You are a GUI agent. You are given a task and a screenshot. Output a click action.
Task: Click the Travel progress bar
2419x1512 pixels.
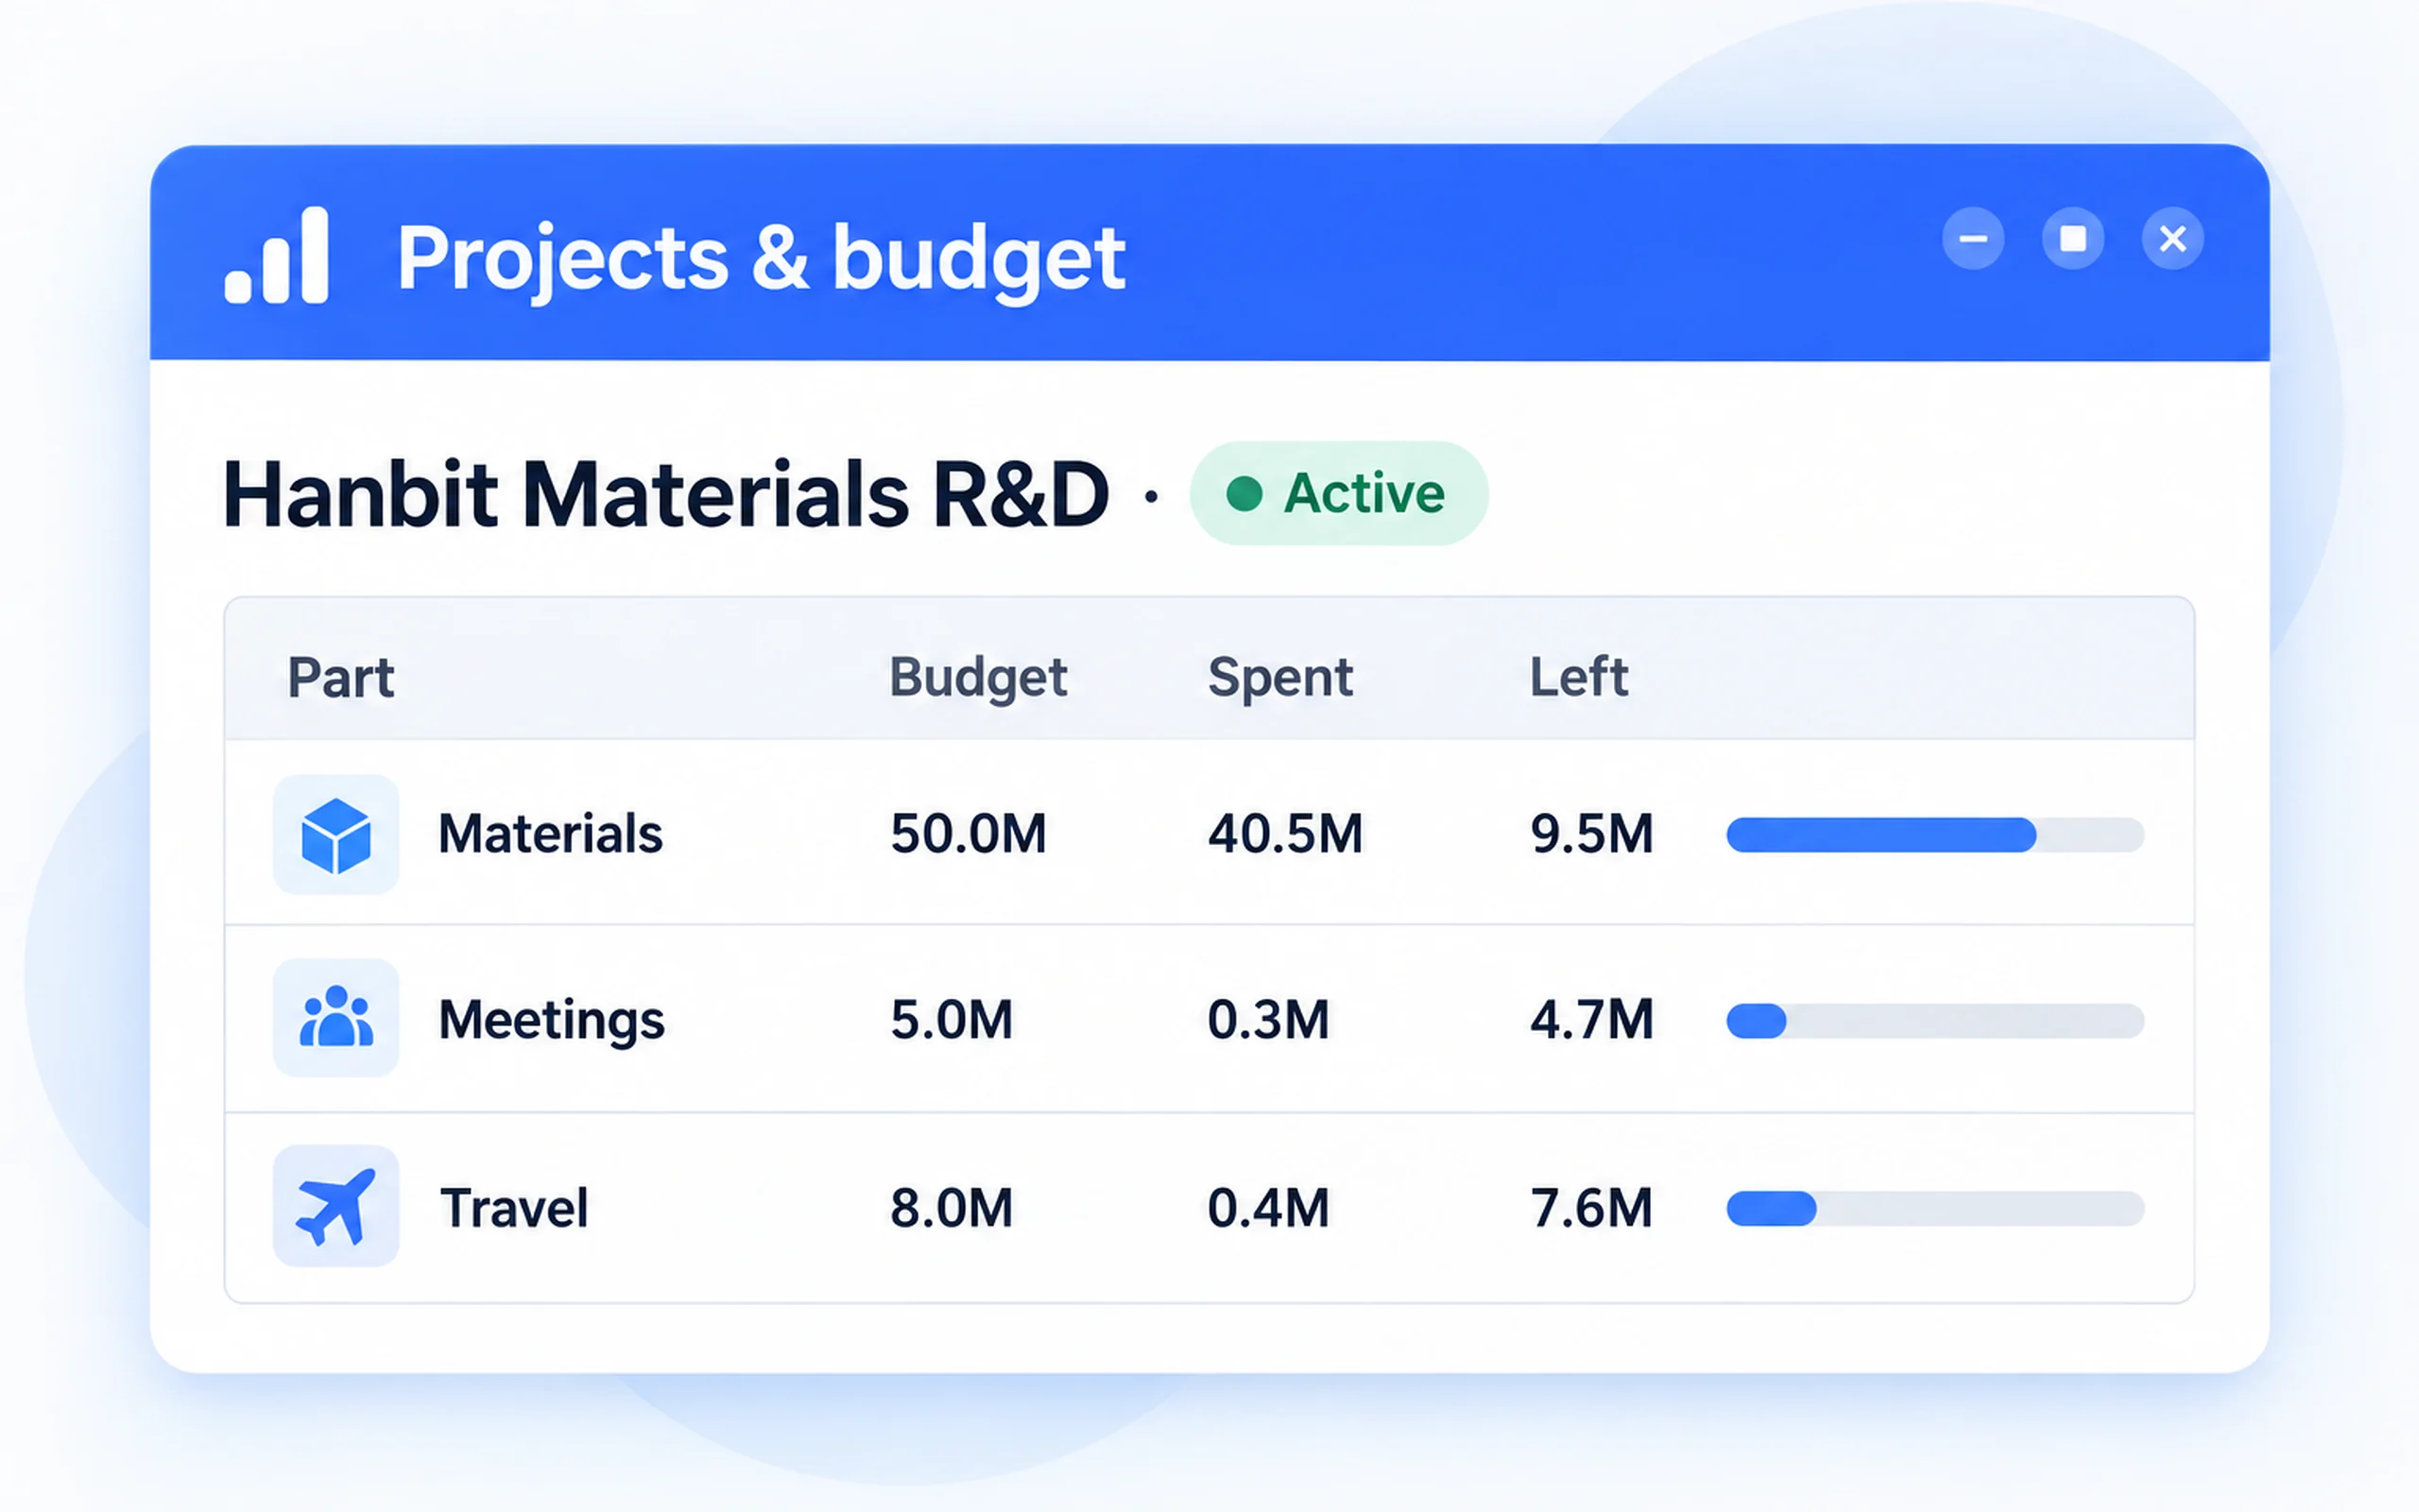point(1935,1208)
